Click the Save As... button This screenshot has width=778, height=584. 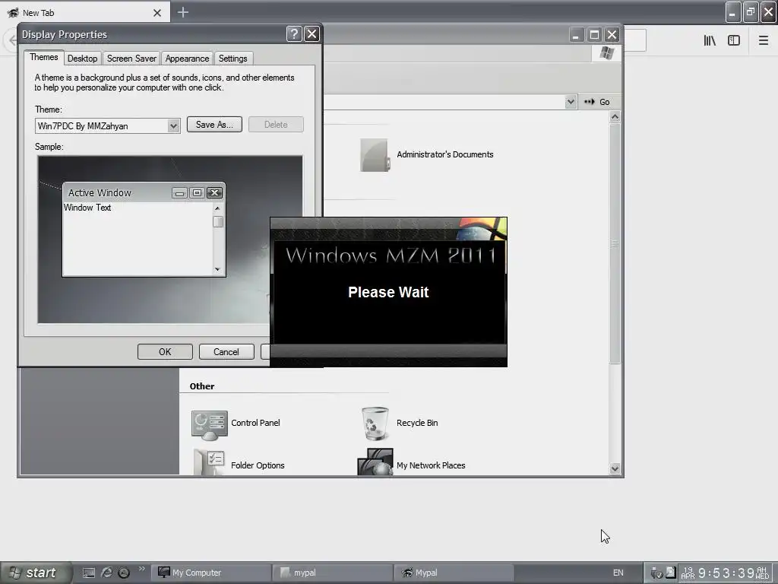214,125
